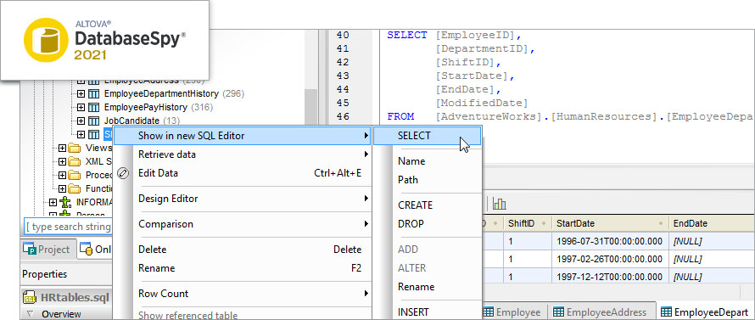
Task: Click the EndDate column header
Action: (712, 223)
